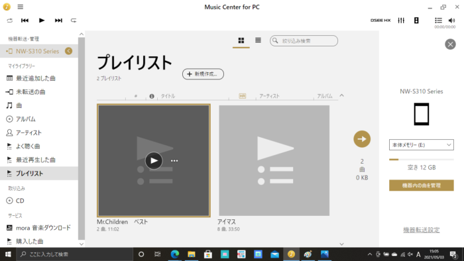464x261 pixels.
Task: Collapse the column header with the up chevron
Action: (x=342, y=95)
